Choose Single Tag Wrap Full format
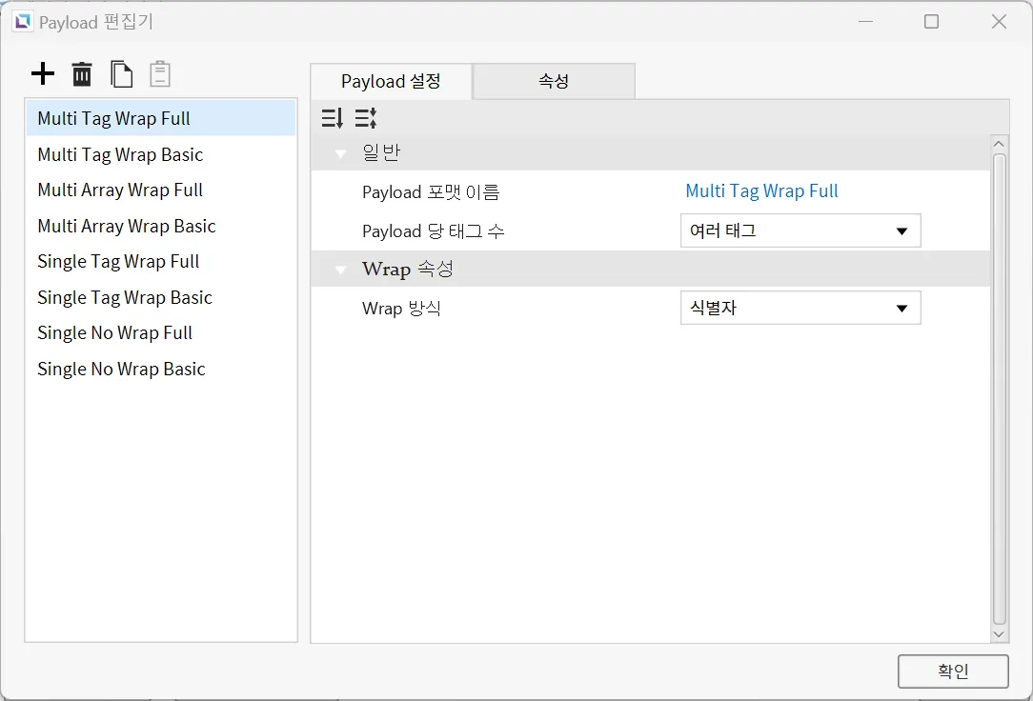This screenshot has width=1033, height=701. pos(118,262)
